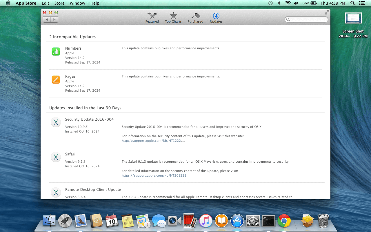The image size is (371, 232).
Task: Click the volume menu bar icon
Action: [296, 3]
